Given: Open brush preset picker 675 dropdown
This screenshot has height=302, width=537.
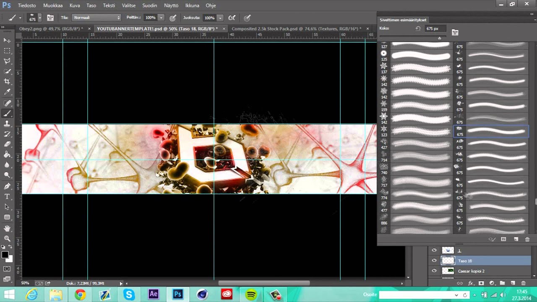Looking at the screenshot, I should point(39,18).
